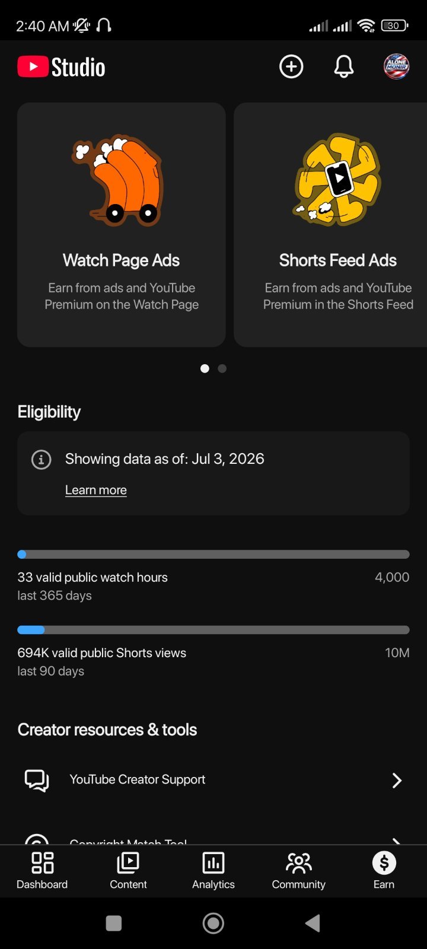
Task: Open YouTube Creator Support
Action: click(213, 780)
